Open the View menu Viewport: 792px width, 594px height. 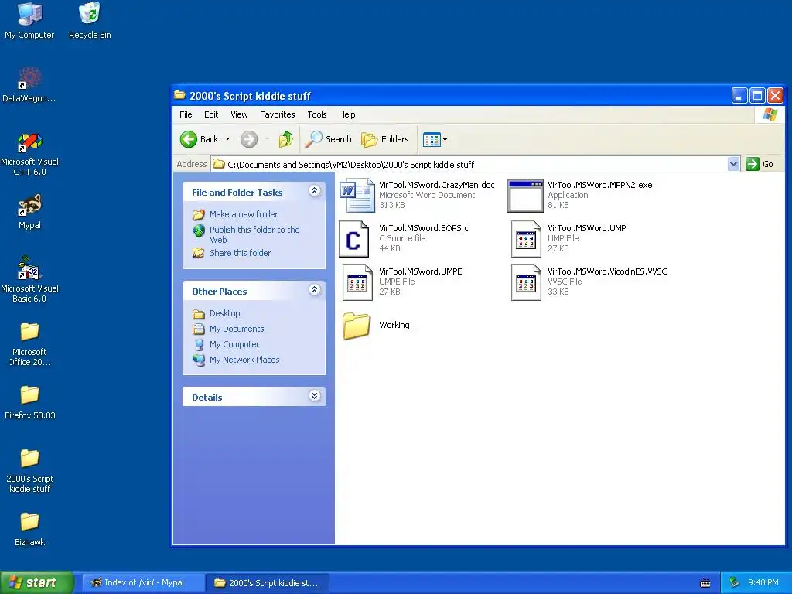[239, 114]
